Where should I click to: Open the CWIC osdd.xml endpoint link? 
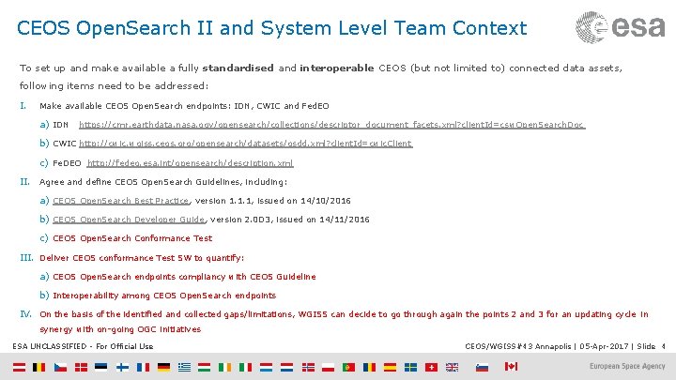coord(246,143)
